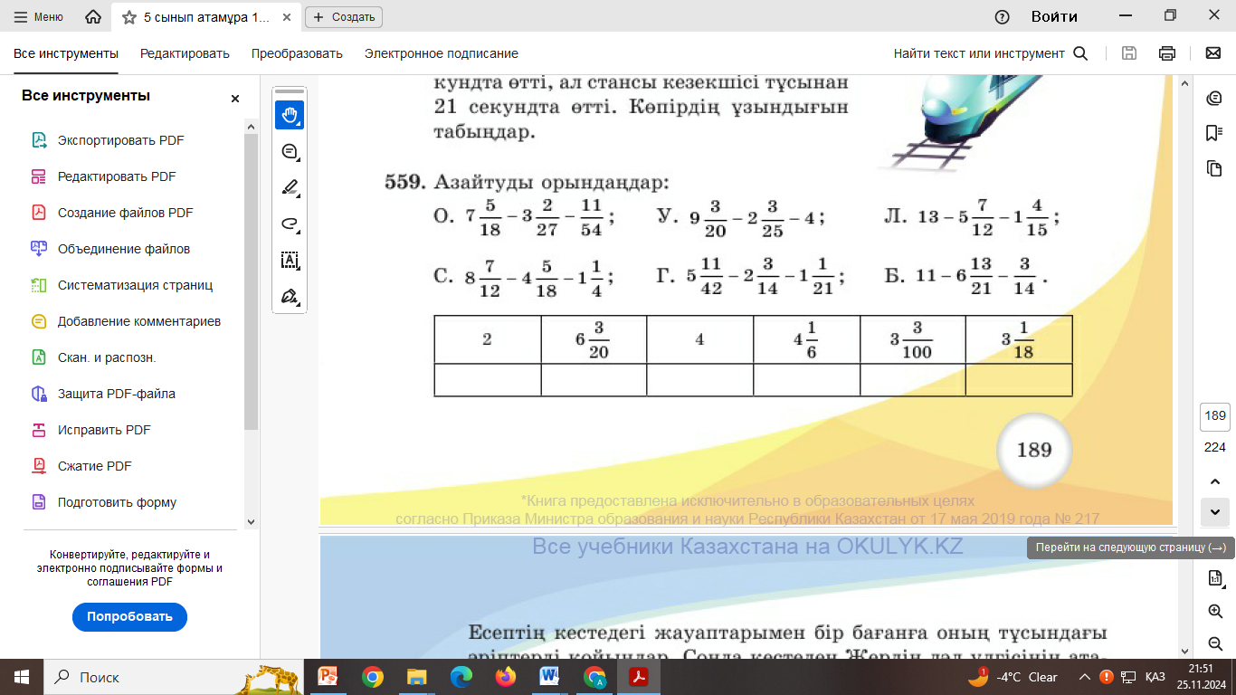Open the Скан. и распозн. tool
1236x695 pixels.
(x=107, y=357)
